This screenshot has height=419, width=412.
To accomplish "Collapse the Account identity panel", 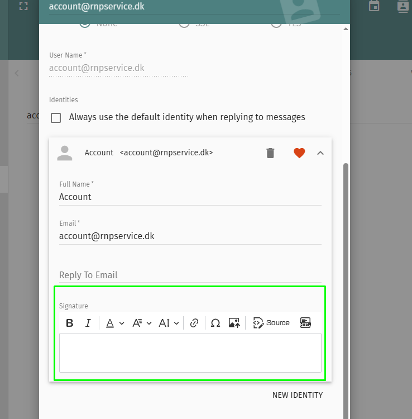I will tap(320, 153).
